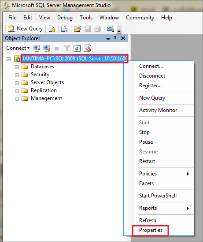Click the Database Engine Query icon

52,29
